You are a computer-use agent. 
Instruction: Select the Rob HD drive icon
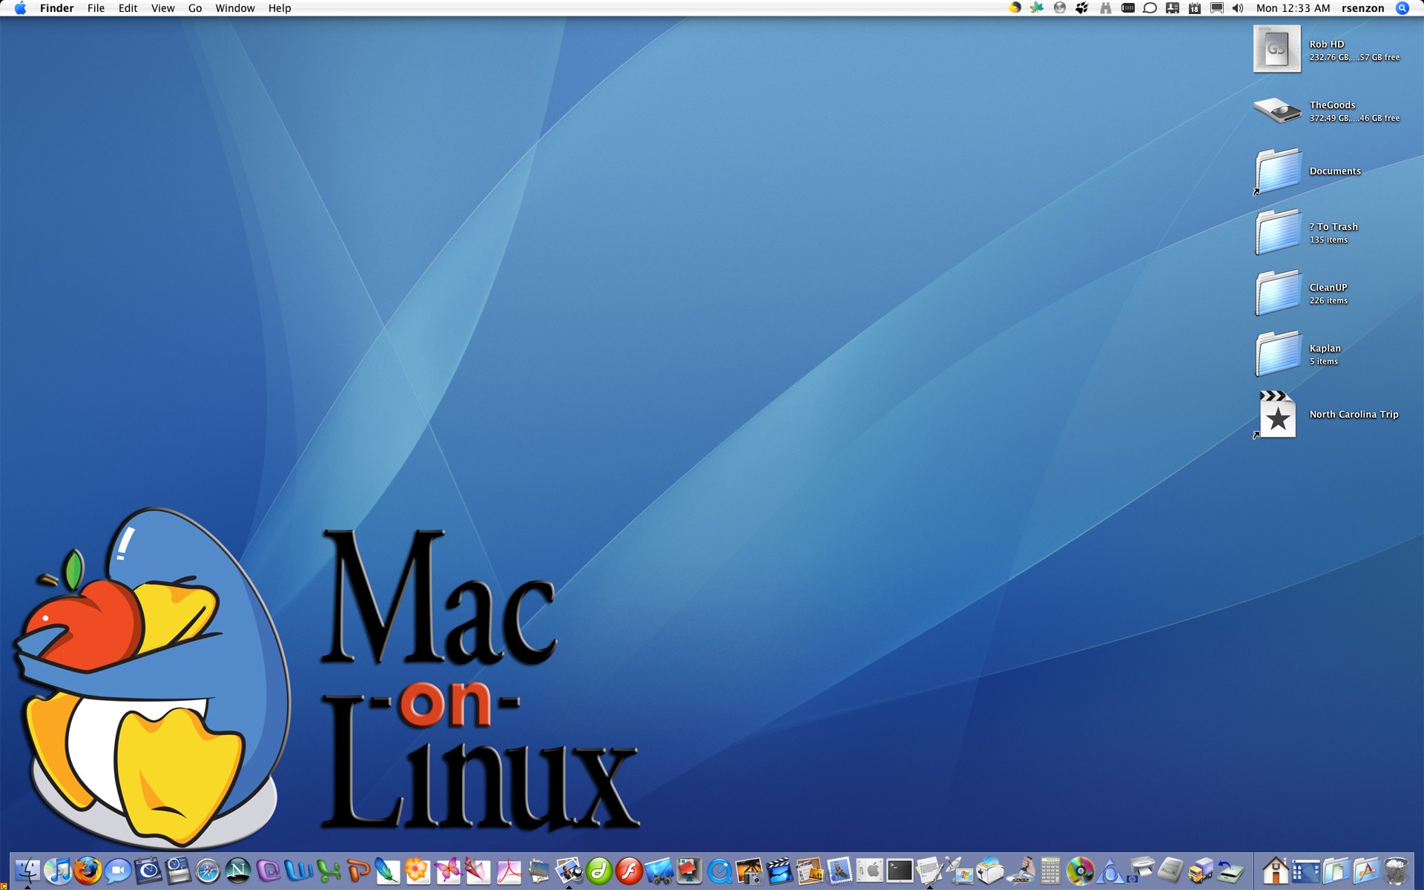click(1276, 49)
